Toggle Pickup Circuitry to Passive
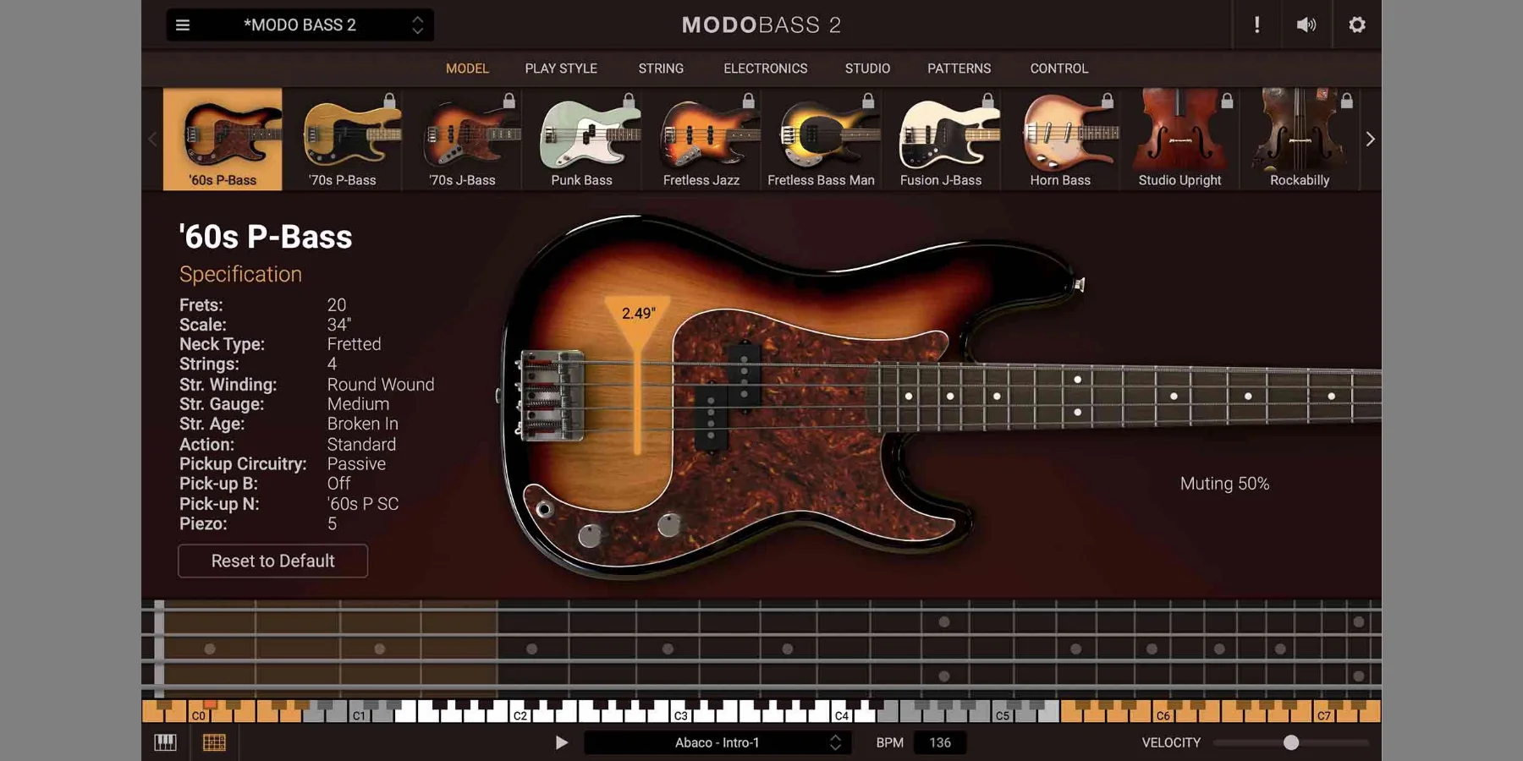 [356, 463]
